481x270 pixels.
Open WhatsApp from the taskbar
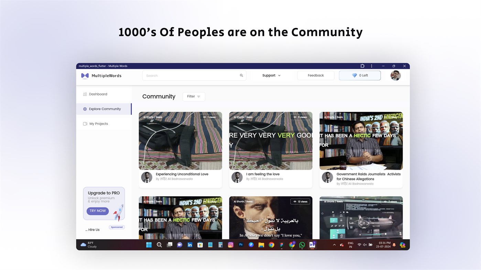302,245
